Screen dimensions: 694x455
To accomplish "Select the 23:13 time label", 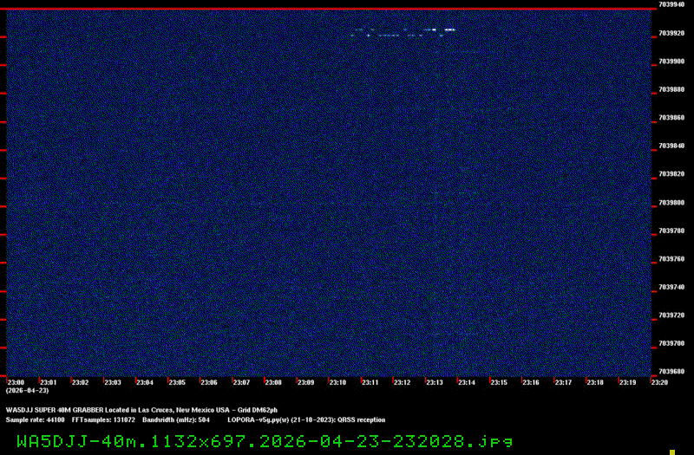I will pyautogui.click(x=435, y=382).
